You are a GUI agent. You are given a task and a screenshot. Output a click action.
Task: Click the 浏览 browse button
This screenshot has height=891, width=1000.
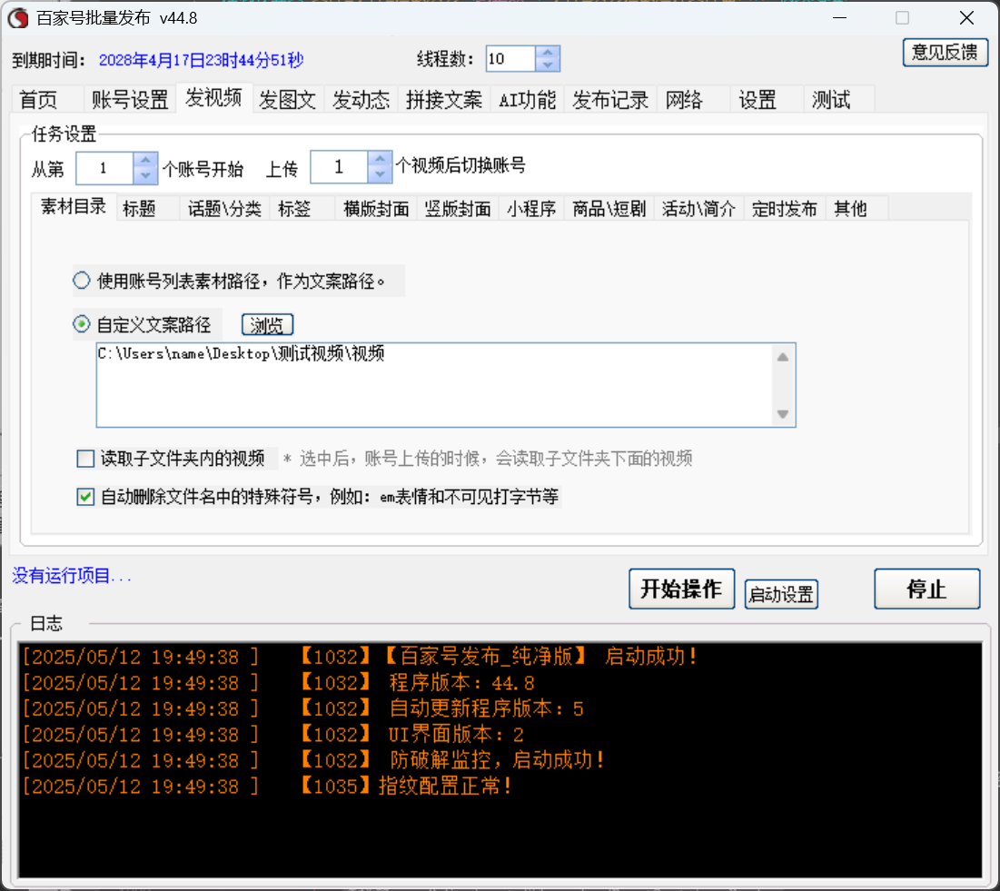pos(267,325)
